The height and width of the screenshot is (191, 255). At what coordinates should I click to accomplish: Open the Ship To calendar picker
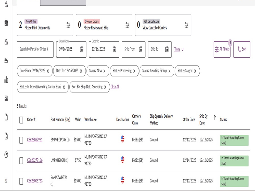[x=167, y=49]
